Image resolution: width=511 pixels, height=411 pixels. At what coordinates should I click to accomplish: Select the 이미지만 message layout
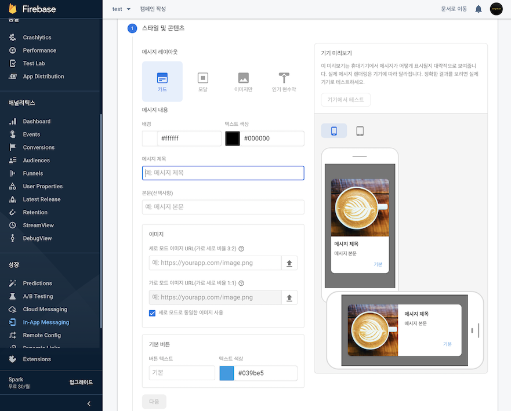[x=243, y=82]
